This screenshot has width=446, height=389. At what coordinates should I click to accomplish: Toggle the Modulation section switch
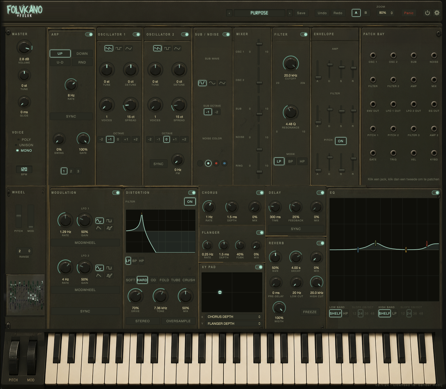[x=116, y=193]
